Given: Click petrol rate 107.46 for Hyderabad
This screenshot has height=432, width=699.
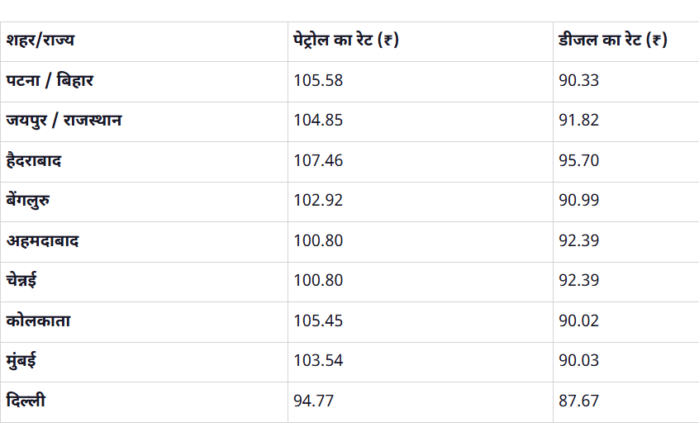Looking at the screenshot, I should click(x=318, y=161).
